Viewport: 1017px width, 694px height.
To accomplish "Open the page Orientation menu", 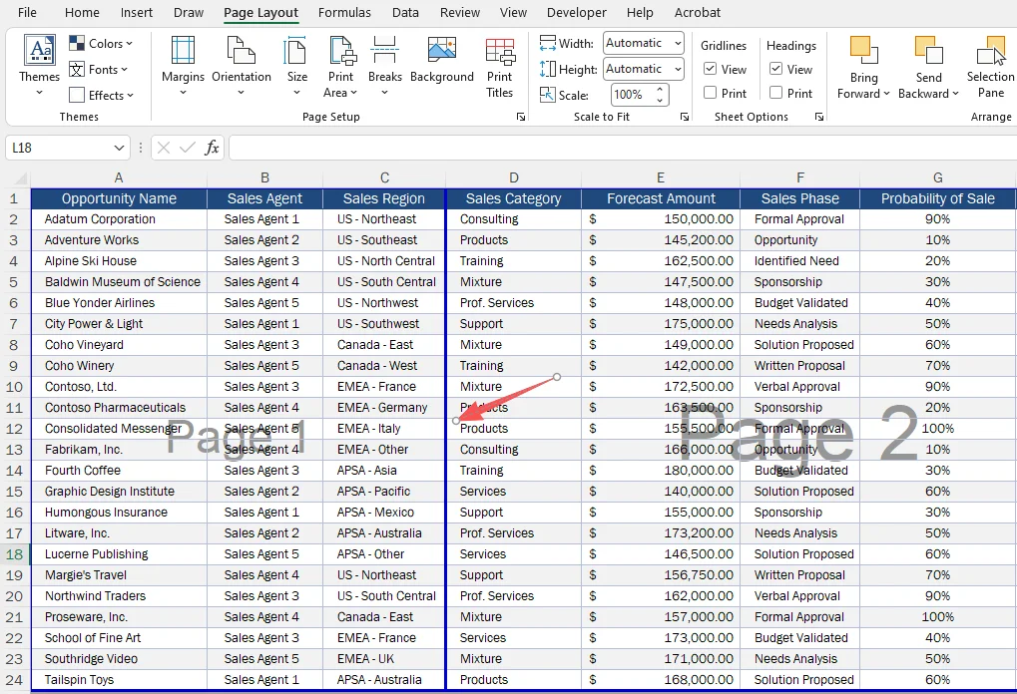I will [x=242, y=66].
